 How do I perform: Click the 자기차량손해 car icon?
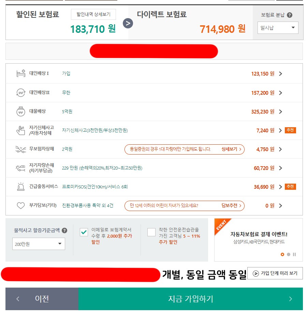21,168
